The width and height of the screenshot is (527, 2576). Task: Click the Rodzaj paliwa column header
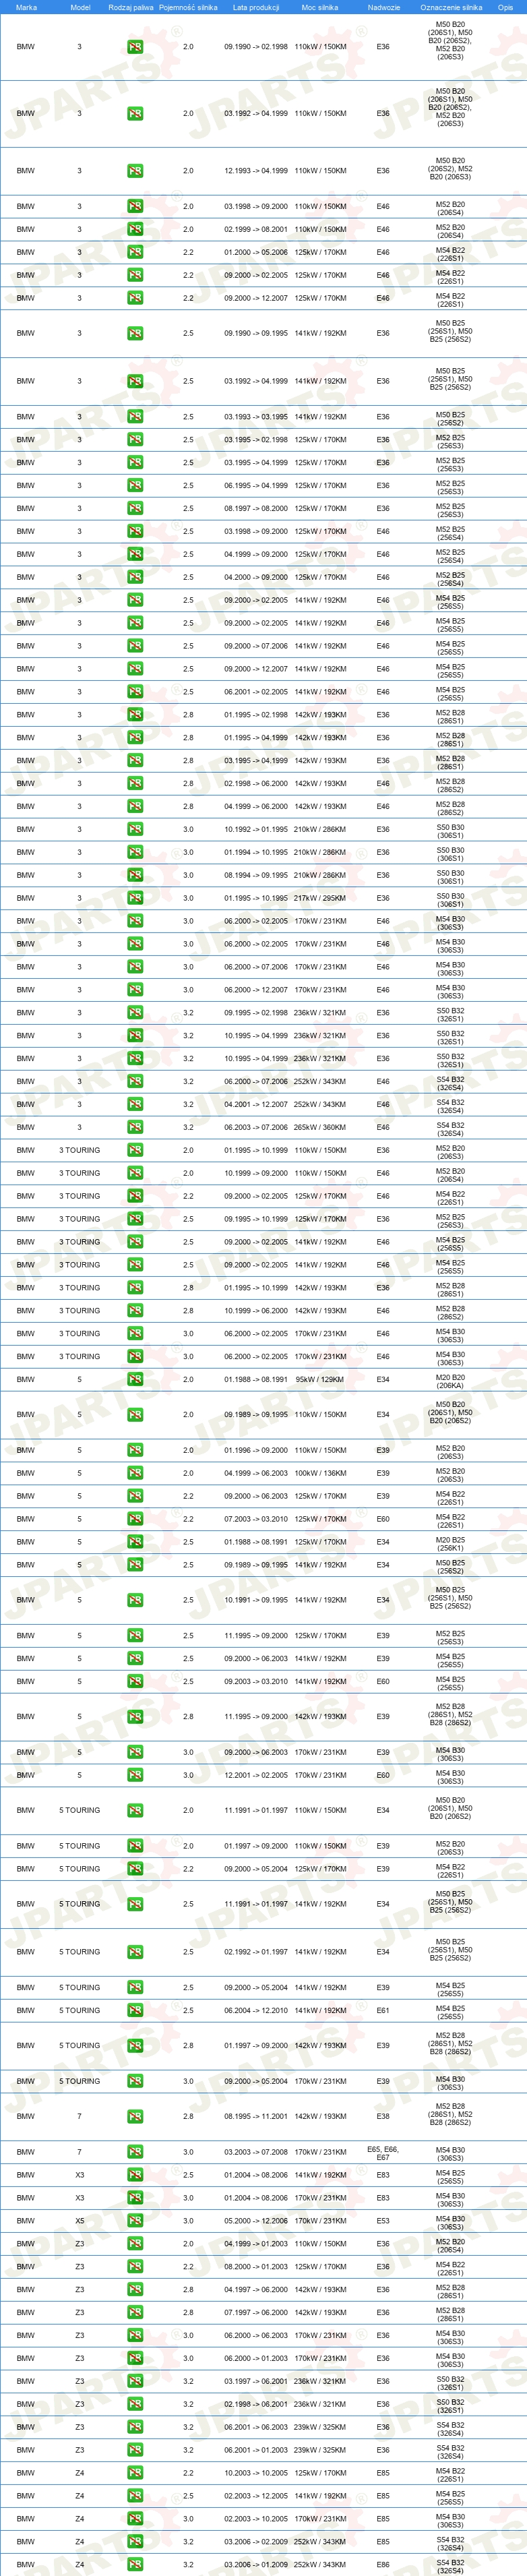click(131, 7)
